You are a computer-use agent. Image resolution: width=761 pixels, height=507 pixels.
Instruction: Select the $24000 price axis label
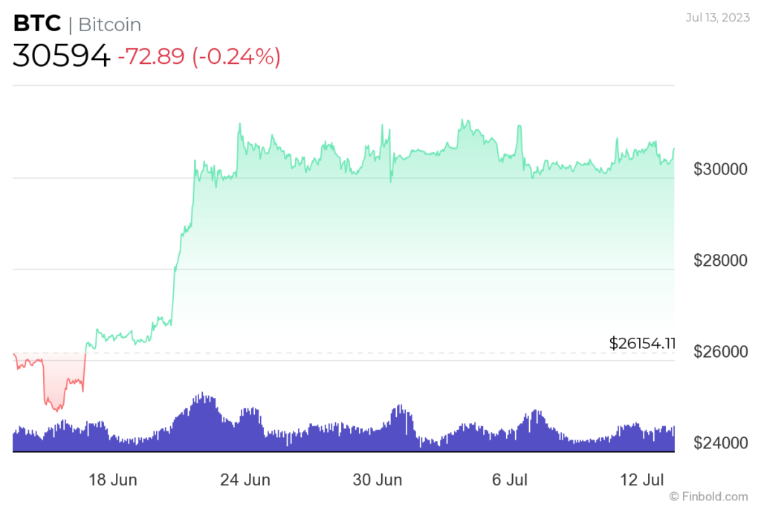click(720, 443)
